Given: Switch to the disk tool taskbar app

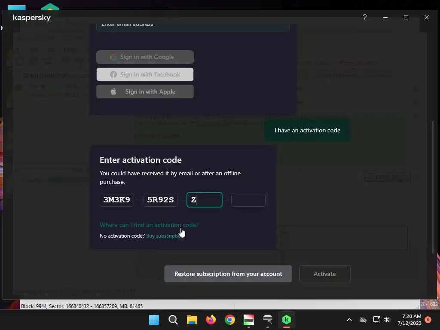Looking at the screenshot, I should (x=249, y=320).
